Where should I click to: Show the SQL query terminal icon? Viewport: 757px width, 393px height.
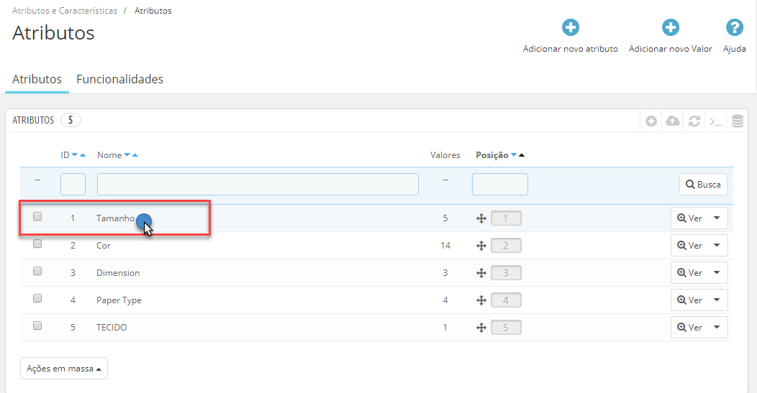click(x=716, y=121)
